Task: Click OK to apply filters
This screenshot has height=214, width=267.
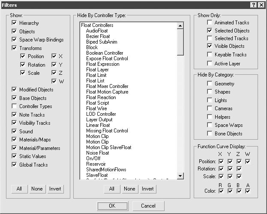Action: point(112,206)
